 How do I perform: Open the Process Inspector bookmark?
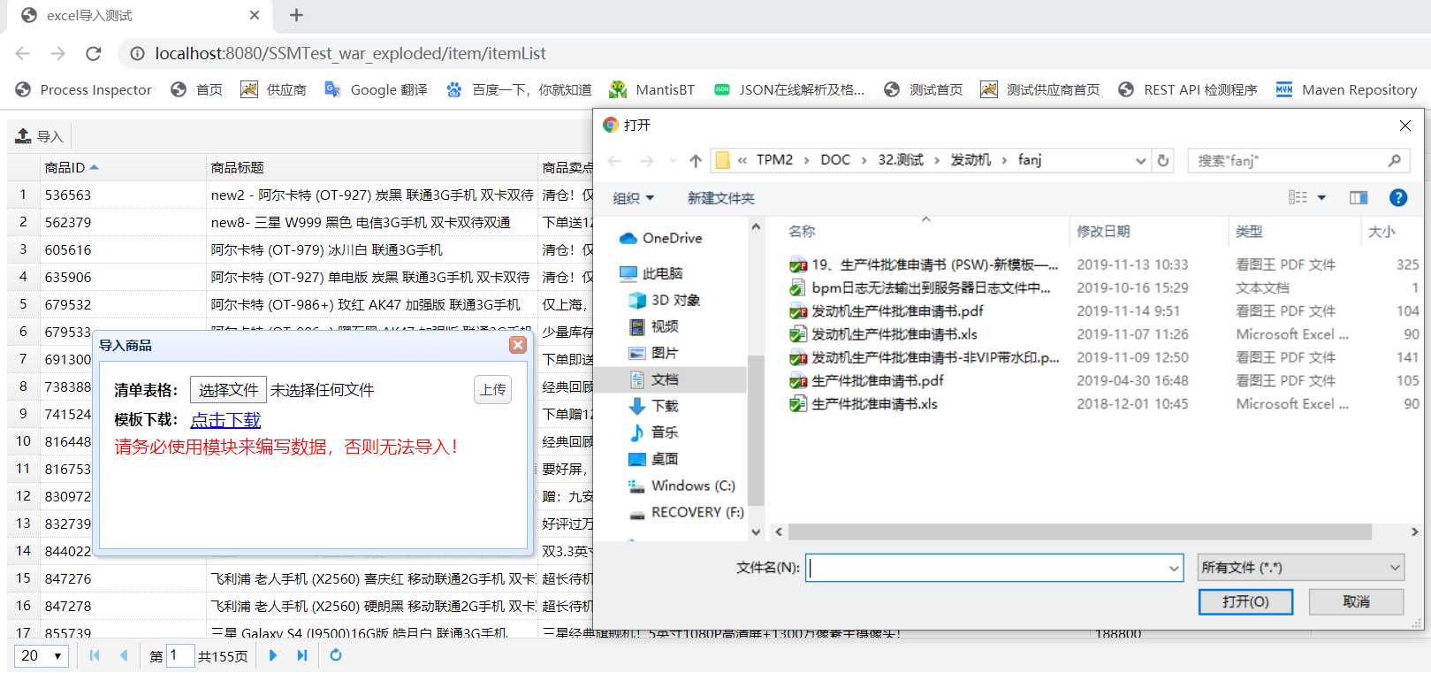click(x=84, y=89)
